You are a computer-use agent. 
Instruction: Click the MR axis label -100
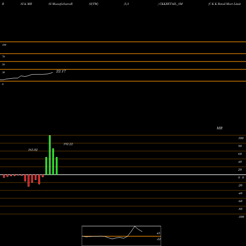point(241,217)
